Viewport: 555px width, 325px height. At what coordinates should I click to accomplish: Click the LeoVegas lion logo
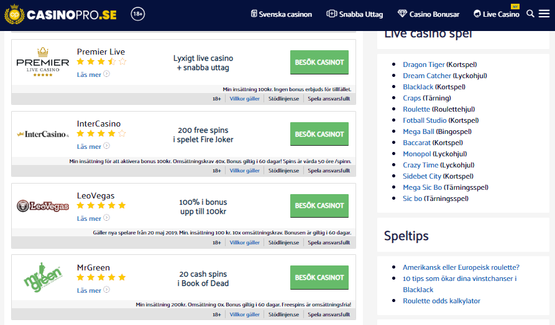43,206
